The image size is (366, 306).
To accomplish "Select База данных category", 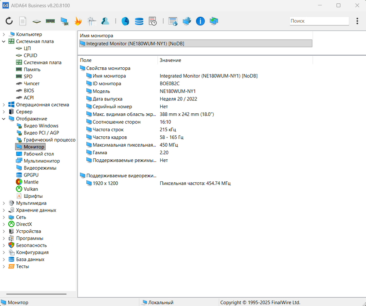I will pos(30,259).
